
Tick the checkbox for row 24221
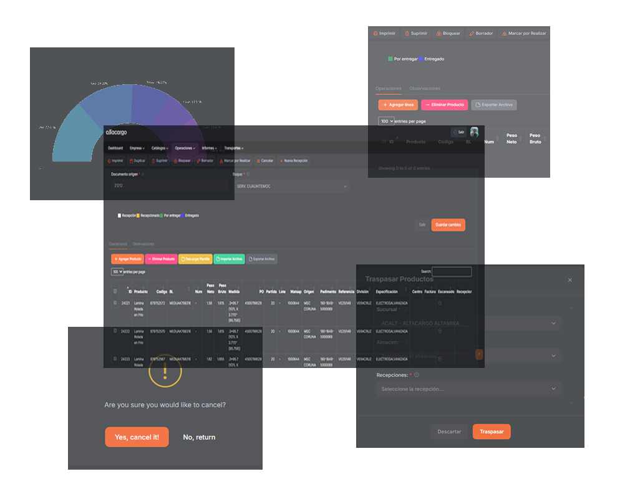pos(115,303)
